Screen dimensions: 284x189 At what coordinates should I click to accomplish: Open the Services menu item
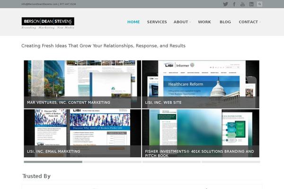(x=157, y=22)
